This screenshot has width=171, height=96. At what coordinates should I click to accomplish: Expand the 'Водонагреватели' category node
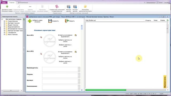point(4,27)
